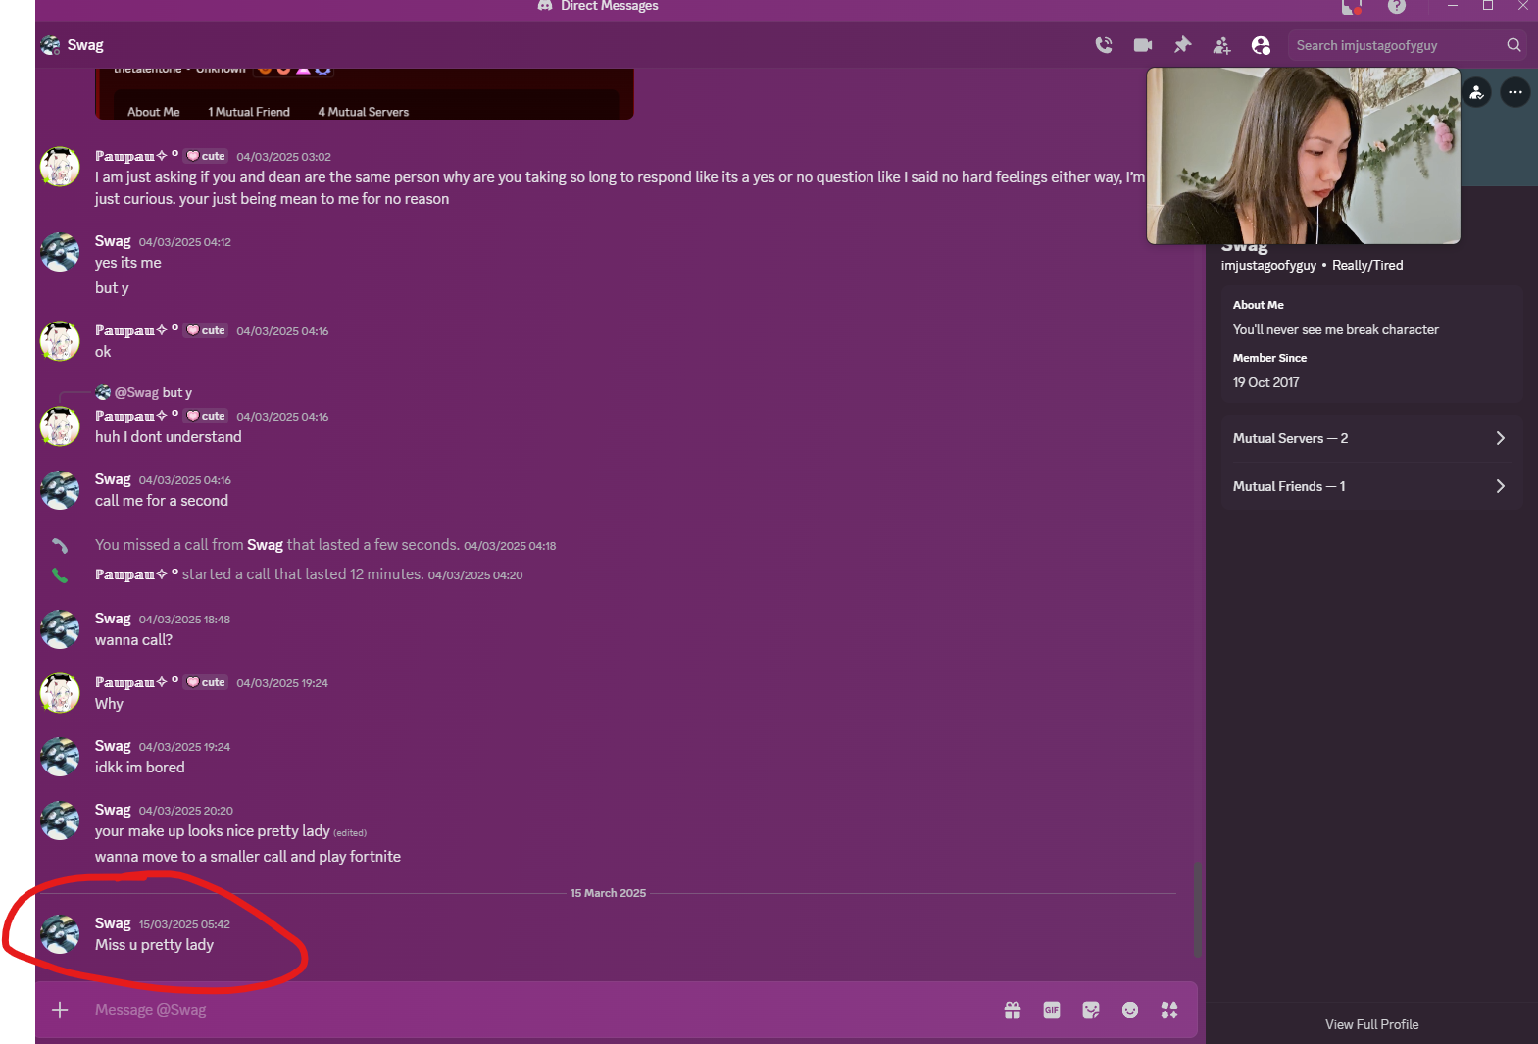
Task: Start a voice call with Swag
Action: tap(1104, 45)
